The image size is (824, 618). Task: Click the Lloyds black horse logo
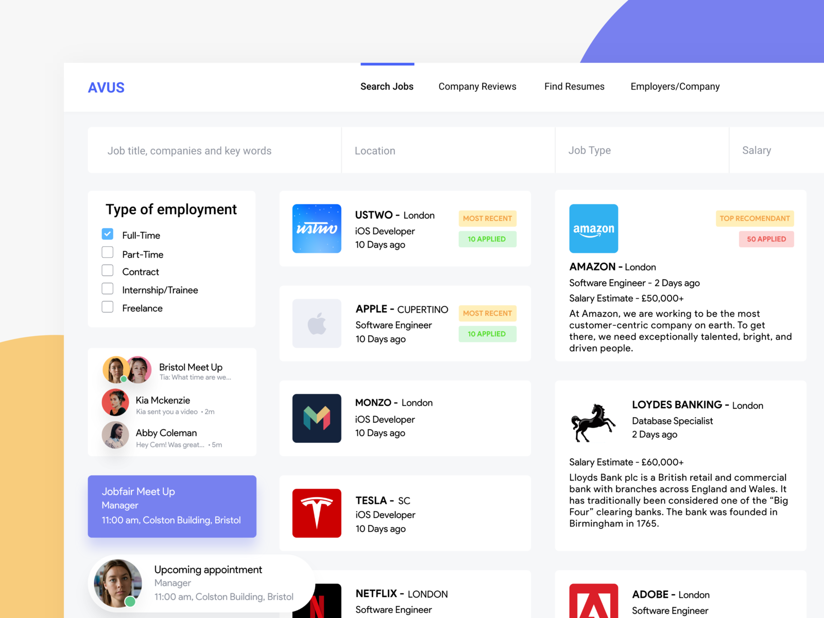(x=593, y=422)
